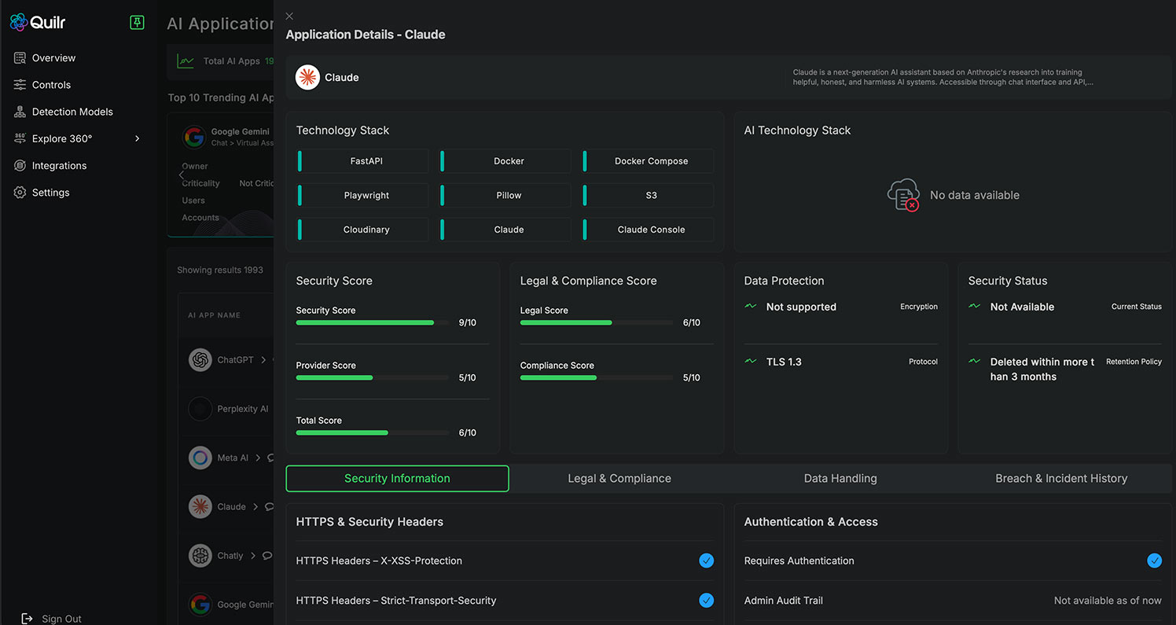Click the Compliance Score progress bar

pyautogui.click(x=597, y=377)
